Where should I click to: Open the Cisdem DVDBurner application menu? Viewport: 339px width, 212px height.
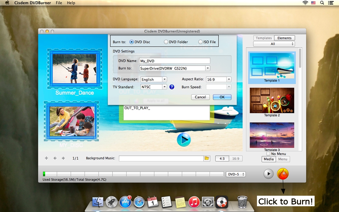point(33,3)
